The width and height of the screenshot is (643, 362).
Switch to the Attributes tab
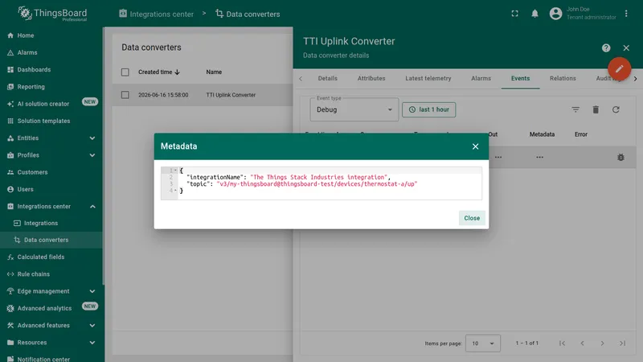coord(371,78)
